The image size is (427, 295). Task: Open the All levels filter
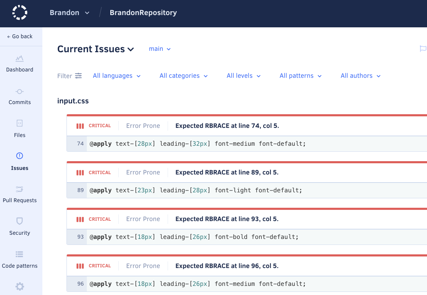click(x=243, y=75)
